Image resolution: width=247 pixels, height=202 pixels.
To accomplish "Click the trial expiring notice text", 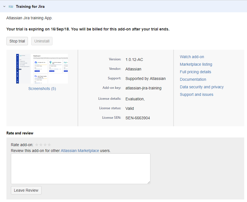I will pos(88,29).
